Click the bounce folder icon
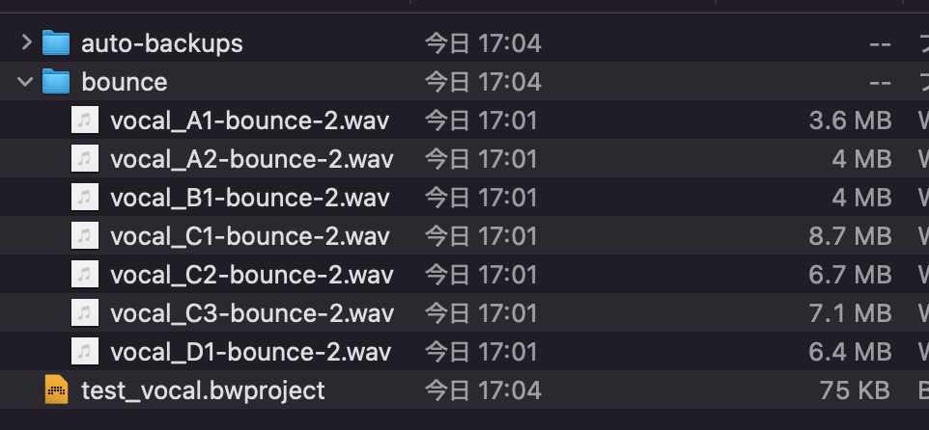This screenshot has height=430, width=929. pos(56,82)
